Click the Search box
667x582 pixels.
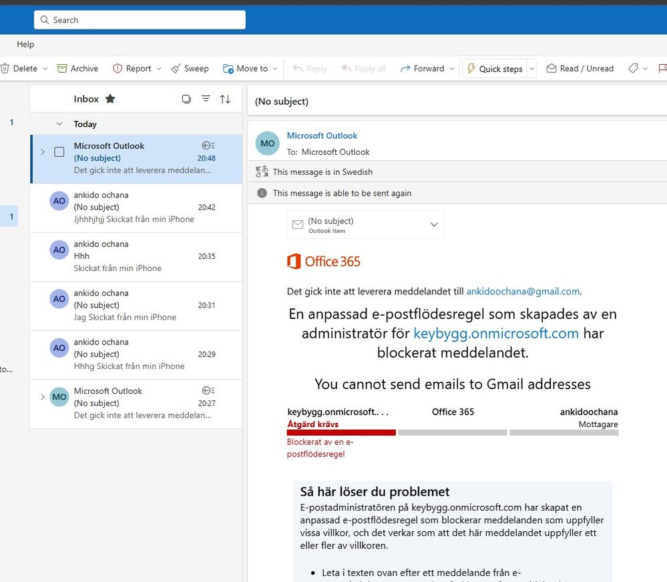pos(140,20)
